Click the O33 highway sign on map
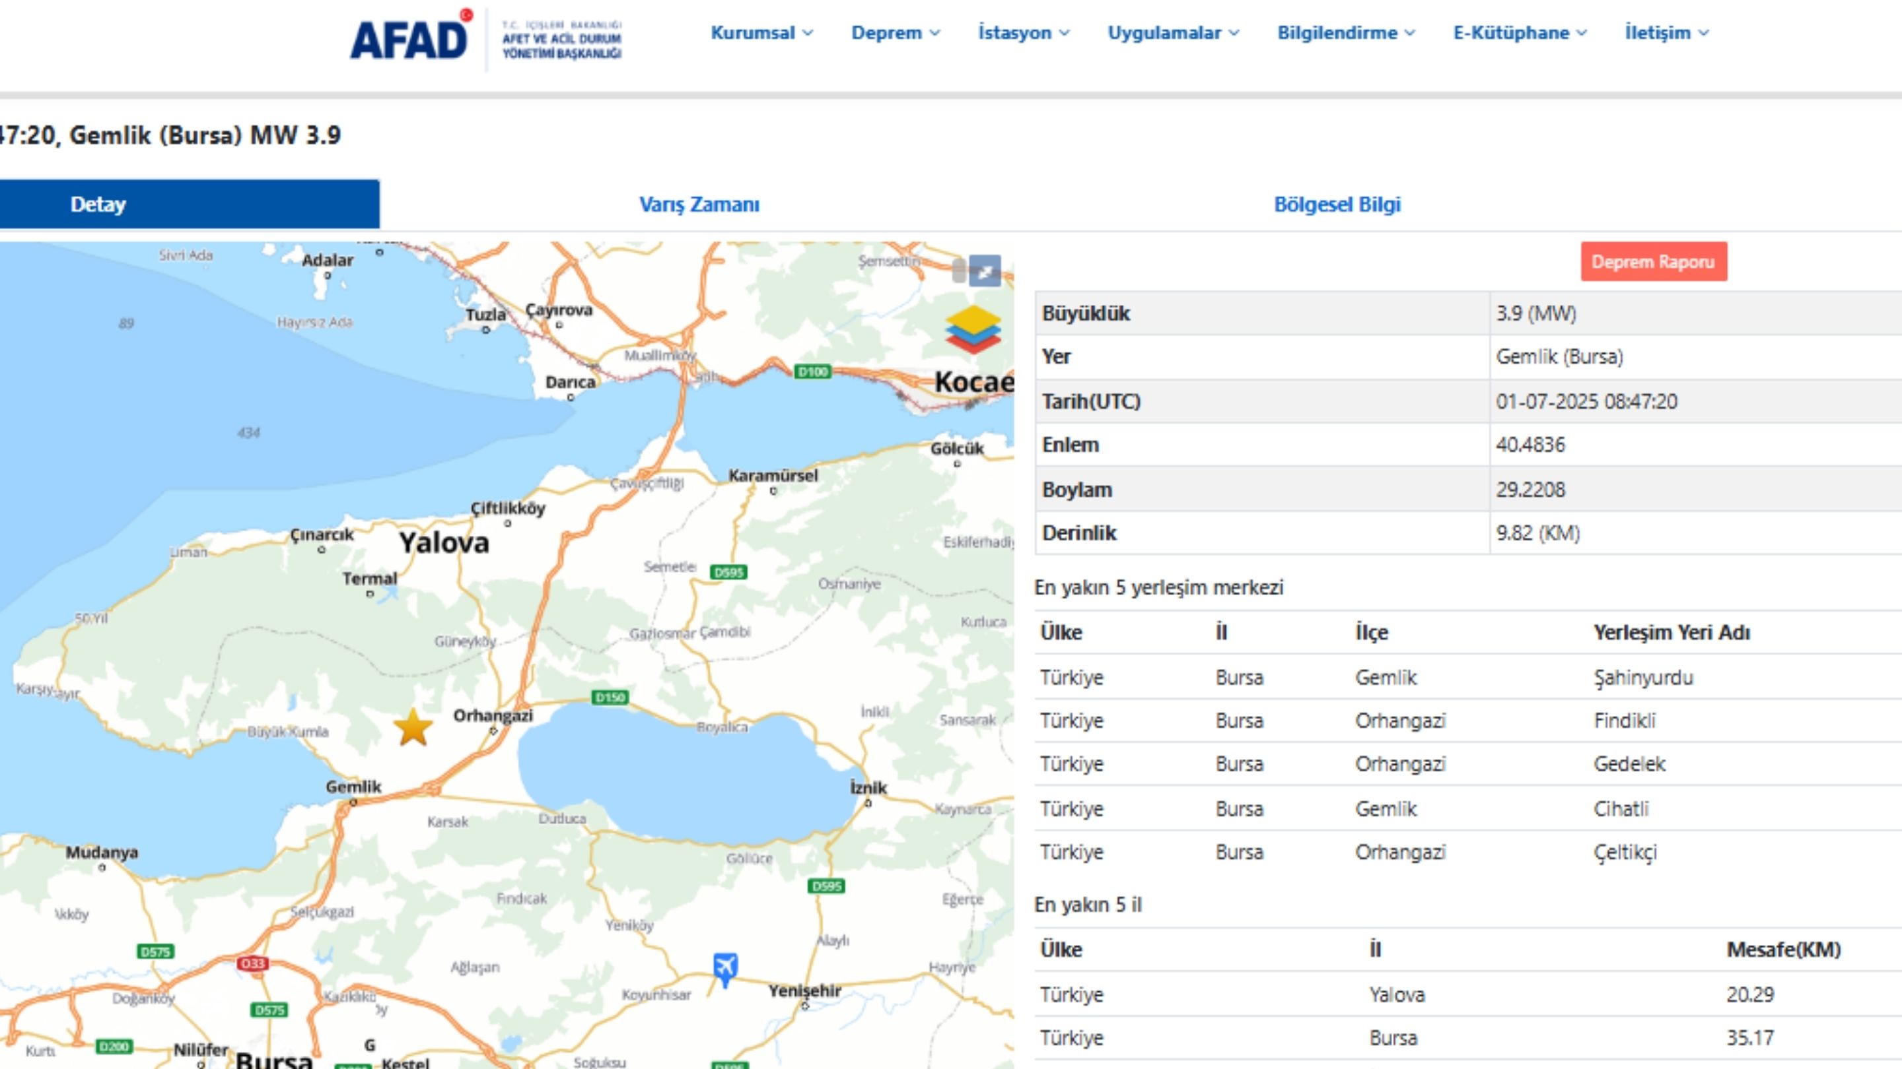 coord(252,963)
